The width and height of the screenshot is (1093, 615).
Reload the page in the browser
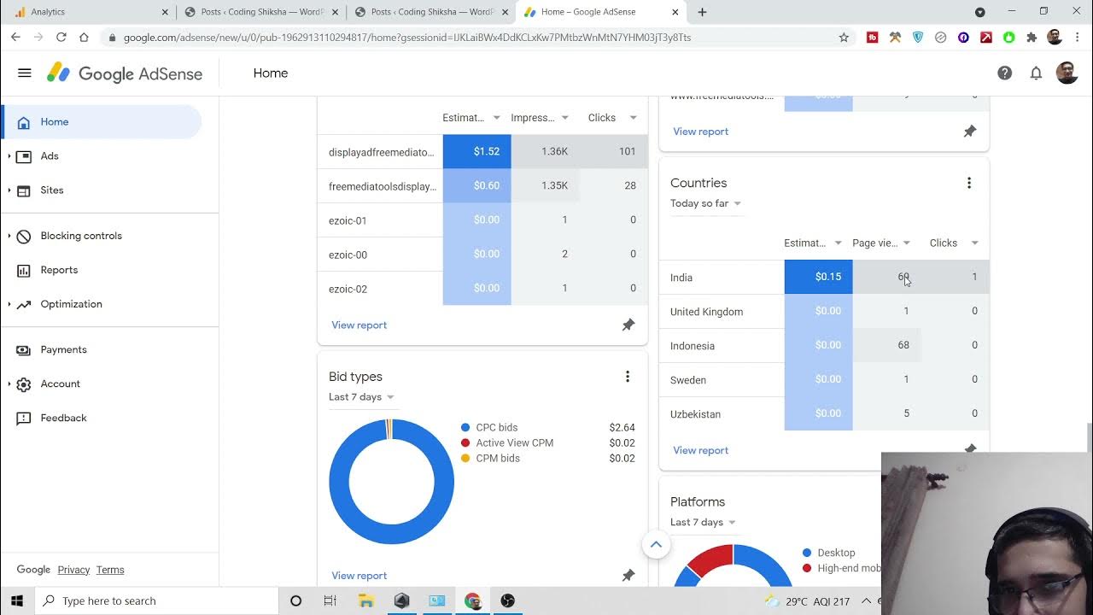[x=61, y=38]
